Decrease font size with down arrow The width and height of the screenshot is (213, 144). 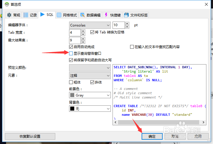click(127, 27)
